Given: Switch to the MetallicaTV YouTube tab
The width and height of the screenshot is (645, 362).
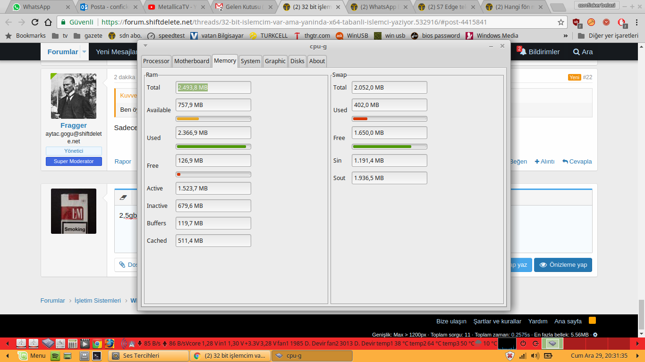Looking at the screenshot, I should [x=176, y=7].
